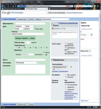Toggle guests can приглашать других
This screenshot has height=109, width=101.
[66, 48]
